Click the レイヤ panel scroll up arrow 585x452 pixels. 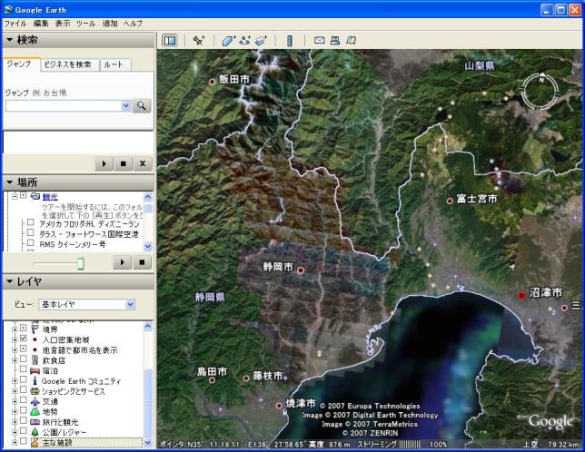pyautogui.click(x=148, y=327)
